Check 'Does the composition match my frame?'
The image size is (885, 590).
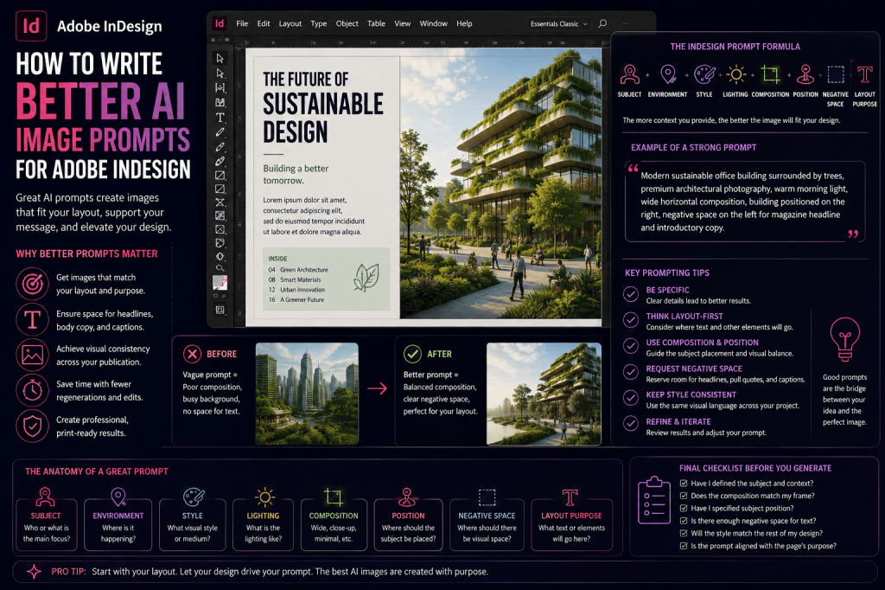pyautogui.click(x=684, y=496)
